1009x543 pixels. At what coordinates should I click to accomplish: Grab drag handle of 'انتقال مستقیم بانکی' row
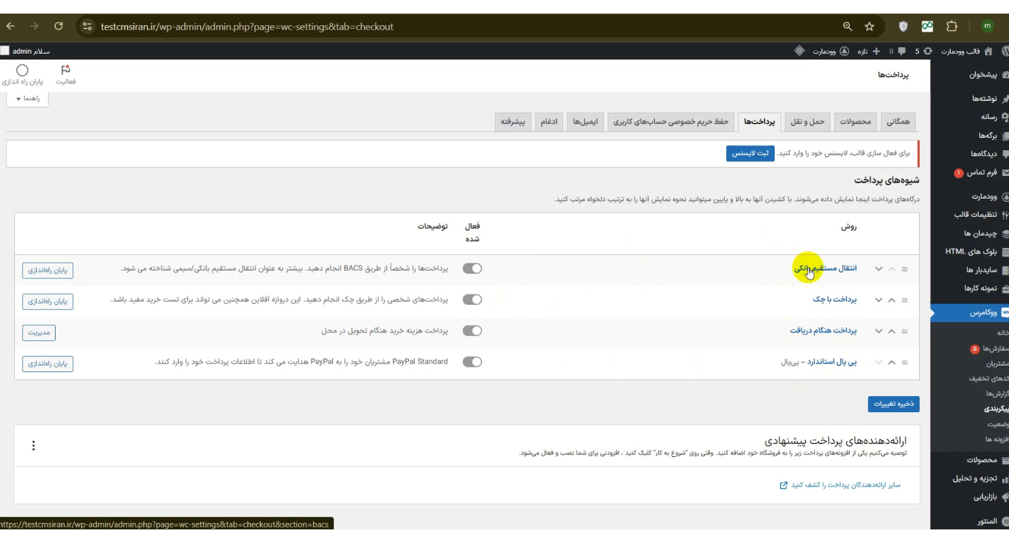click(x=904, y=269)
